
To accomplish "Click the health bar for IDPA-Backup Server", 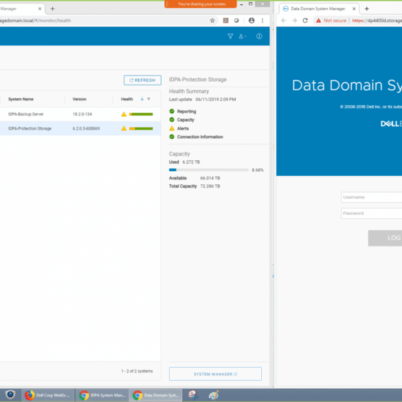I will [x=141, y=114].
